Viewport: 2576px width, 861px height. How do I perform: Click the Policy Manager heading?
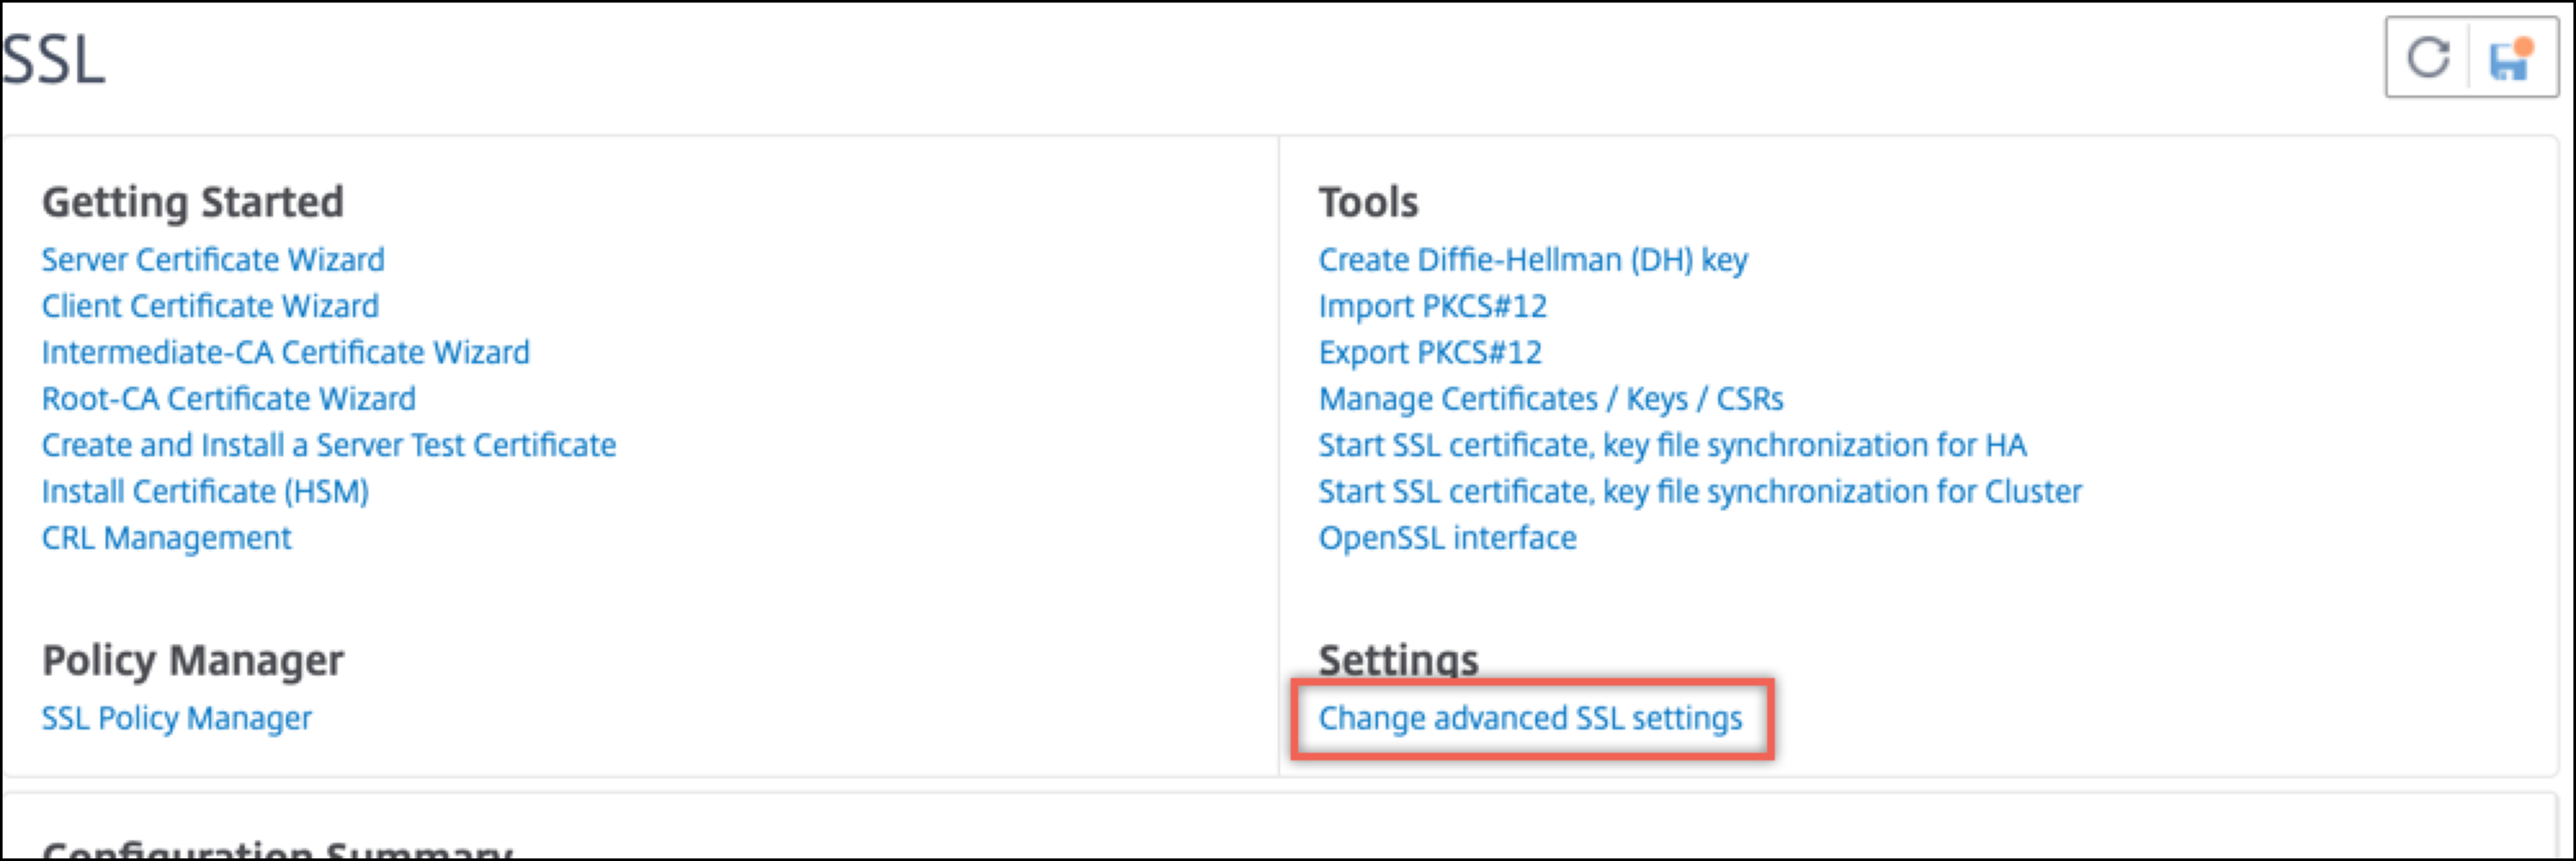(x=193, y=661)
